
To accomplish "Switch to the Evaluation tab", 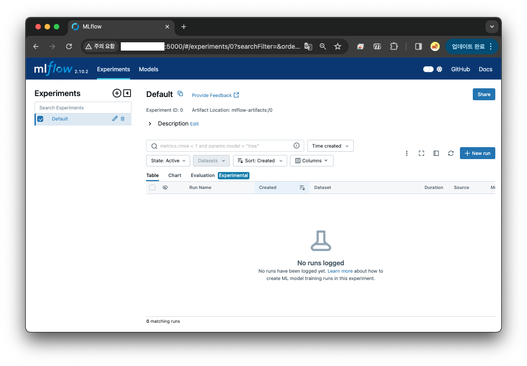I will tap(202, 175).
